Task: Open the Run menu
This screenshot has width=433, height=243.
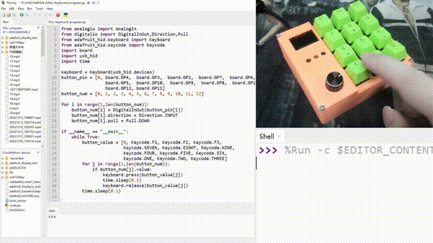Action: click(30, 9)
